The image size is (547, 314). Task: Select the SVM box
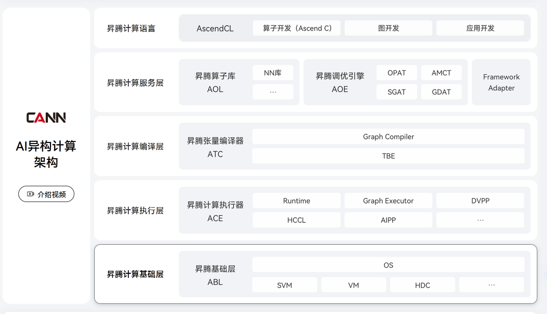[x=285, y=284]
